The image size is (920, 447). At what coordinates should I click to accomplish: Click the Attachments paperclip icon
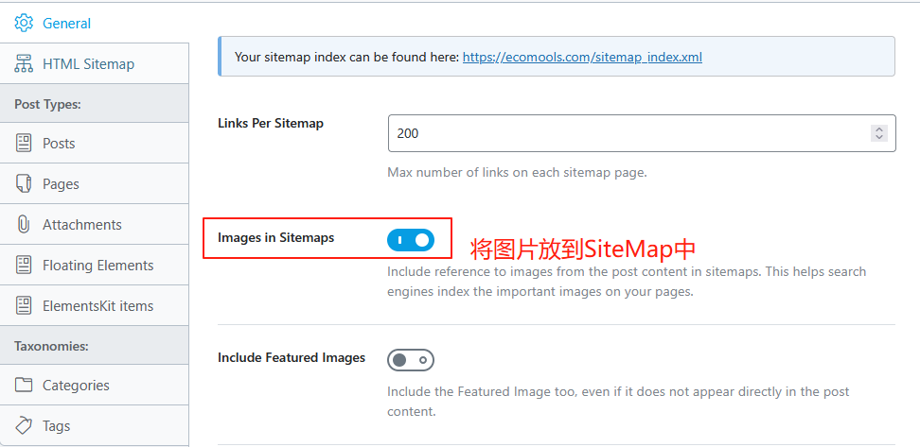click(x=24, y=224)
